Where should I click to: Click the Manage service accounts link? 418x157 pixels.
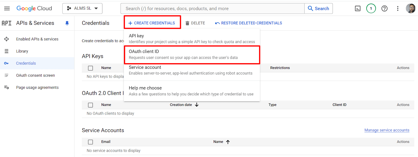pyautogui.click(x=387, y=130)
